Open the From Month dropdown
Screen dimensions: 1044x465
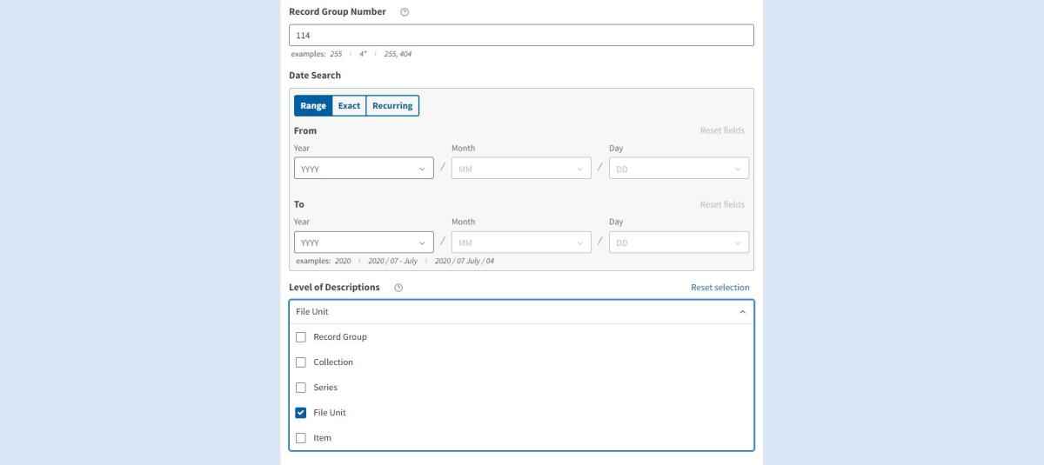[520, 169]
